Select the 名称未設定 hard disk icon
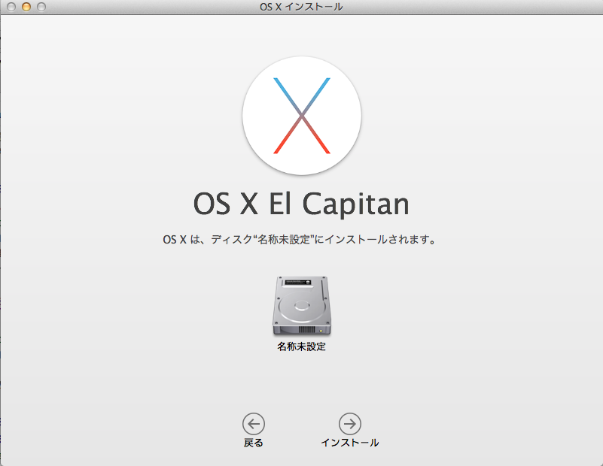 [302, 306]
